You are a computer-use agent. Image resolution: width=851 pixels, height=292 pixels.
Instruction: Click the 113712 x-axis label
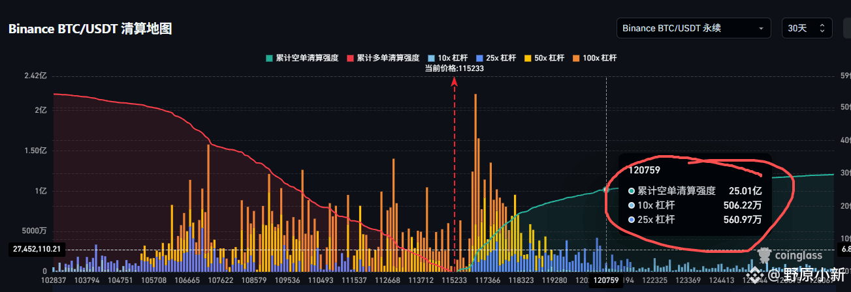pos(421,280)
